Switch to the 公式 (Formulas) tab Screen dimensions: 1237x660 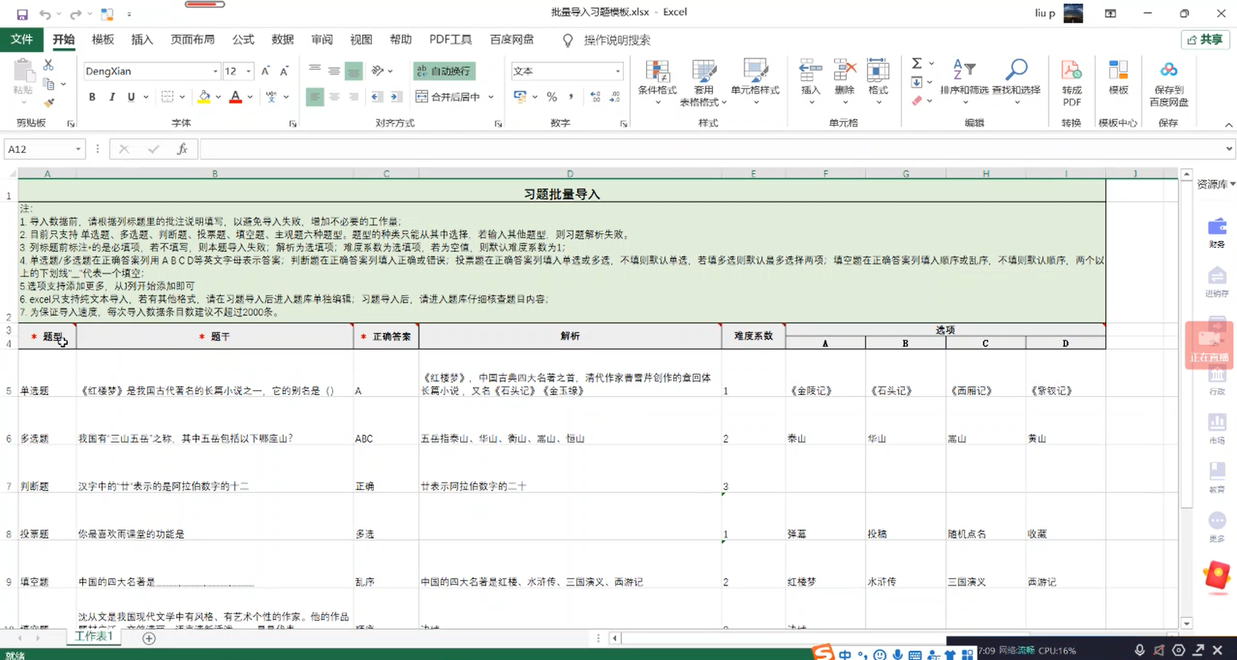pyautogui.click(x=243, y=40)
